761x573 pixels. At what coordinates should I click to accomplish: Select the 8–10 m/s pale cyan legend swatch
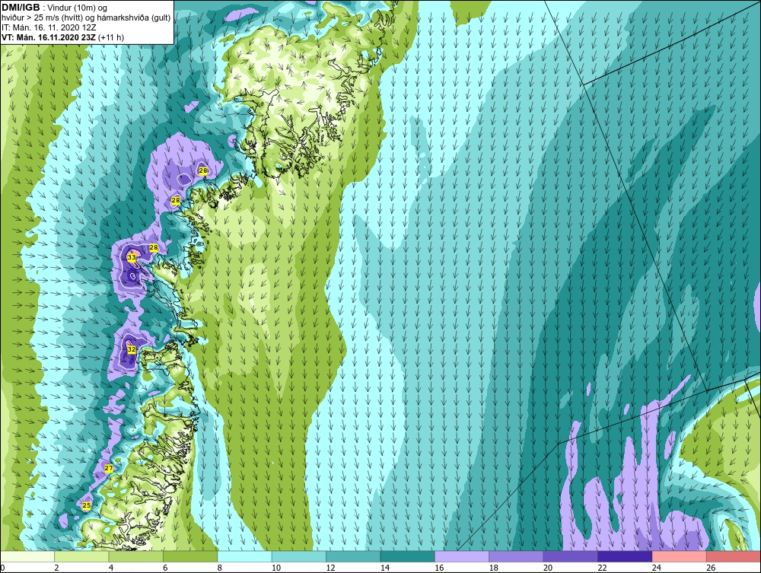pyautogui.click(x=244, y=556)
